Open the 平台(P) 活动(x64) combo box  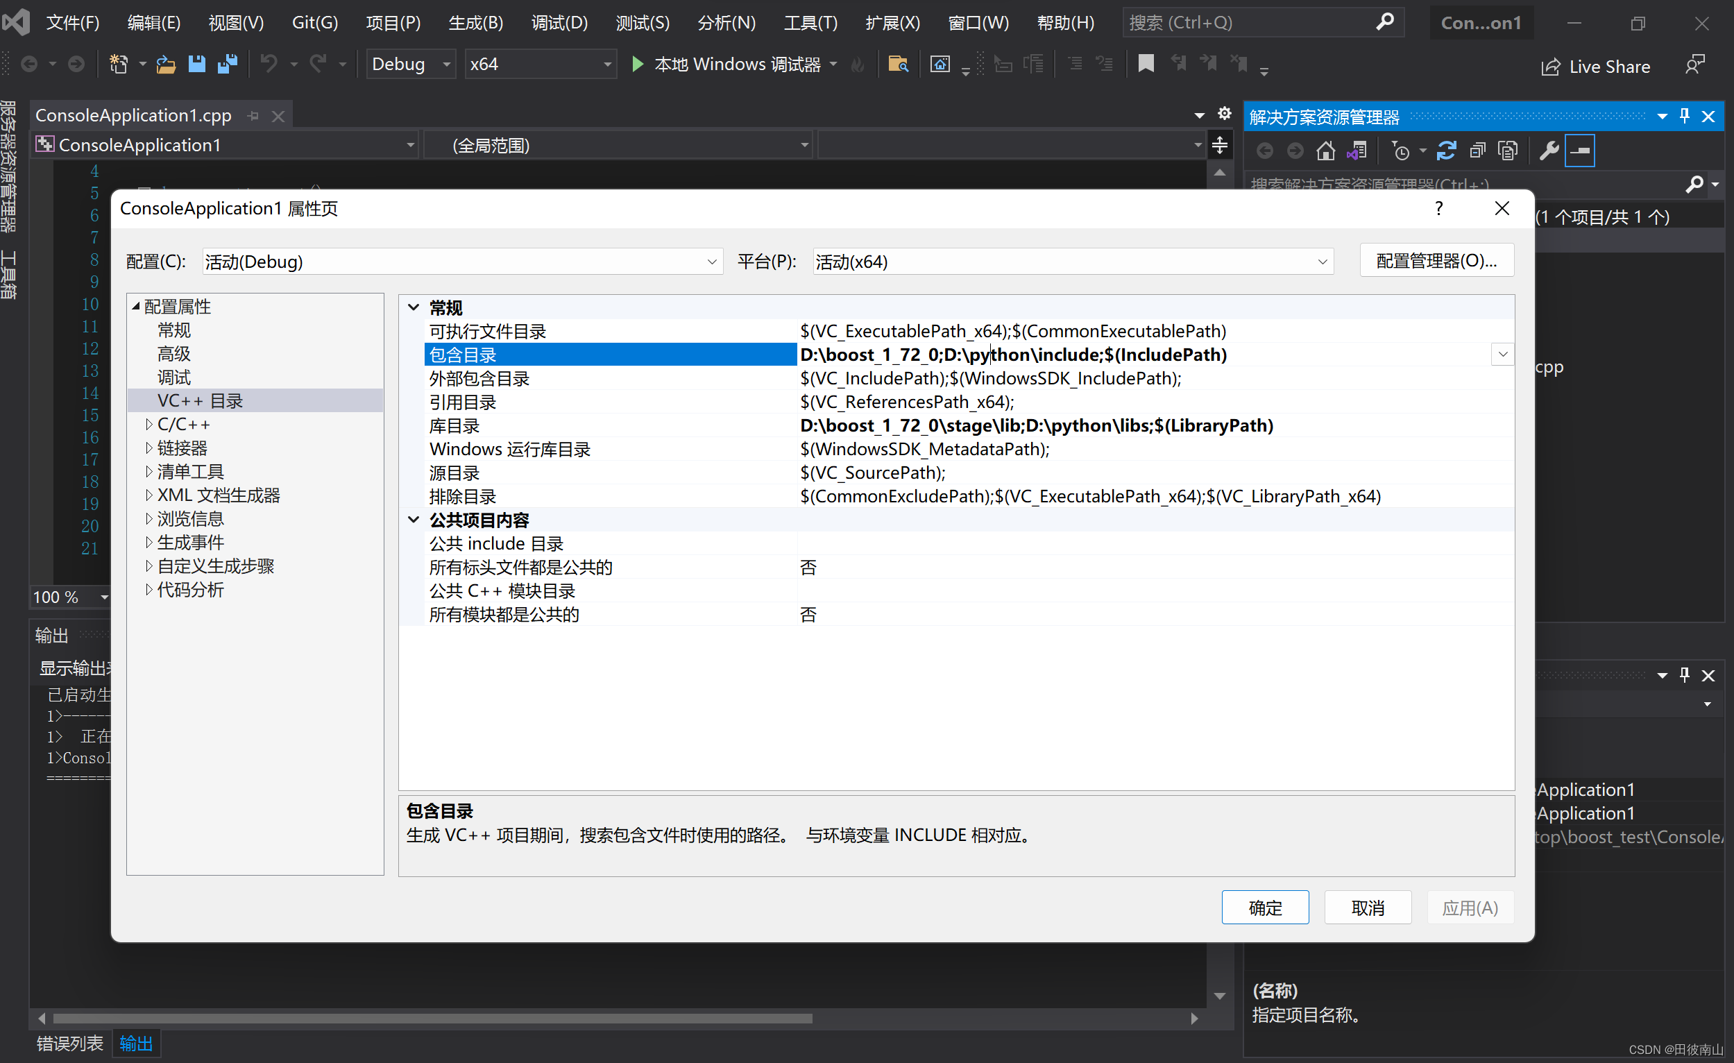click(x=1073, y=262)
